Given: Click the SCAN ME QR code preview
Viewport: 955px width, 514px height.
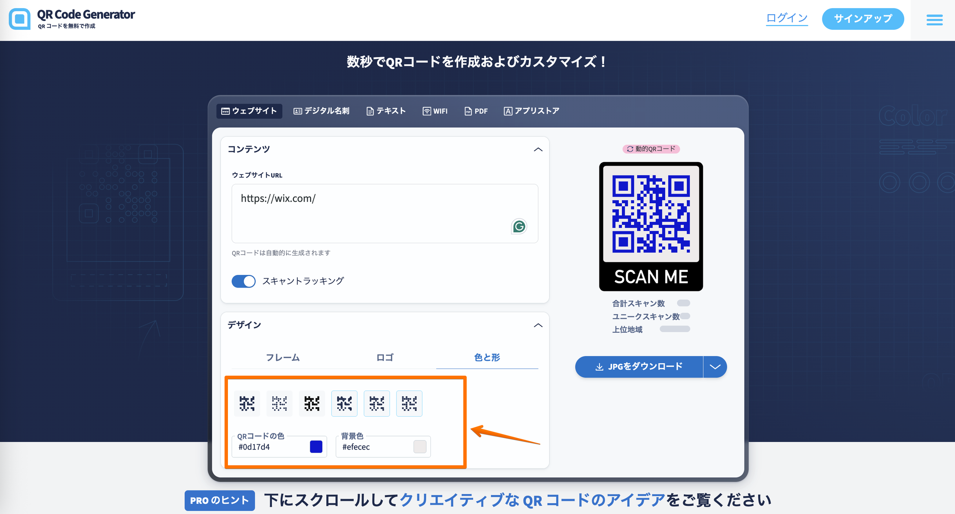Looking at the screenshot, I should 651,226.
